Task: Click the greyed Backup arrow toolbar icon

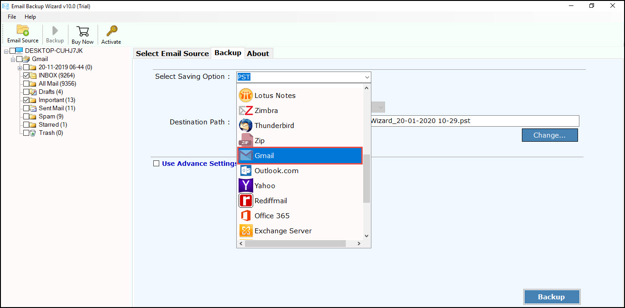Action: coord(55,31)
